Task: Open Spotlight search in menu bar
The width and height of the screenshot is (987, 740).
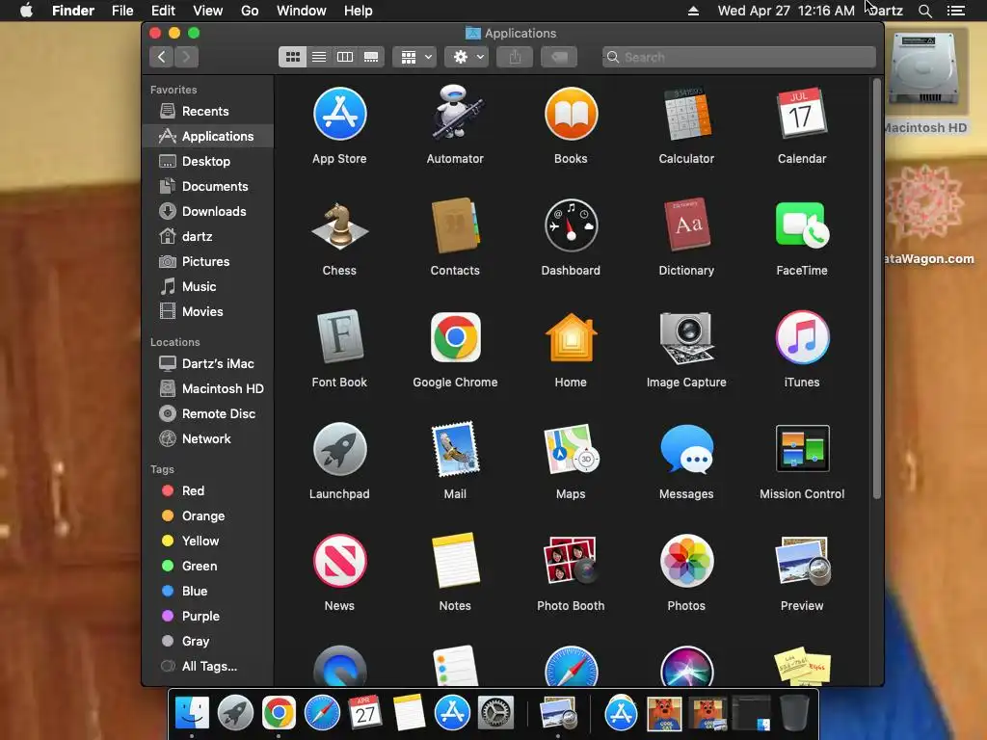Action: [924, 11]
